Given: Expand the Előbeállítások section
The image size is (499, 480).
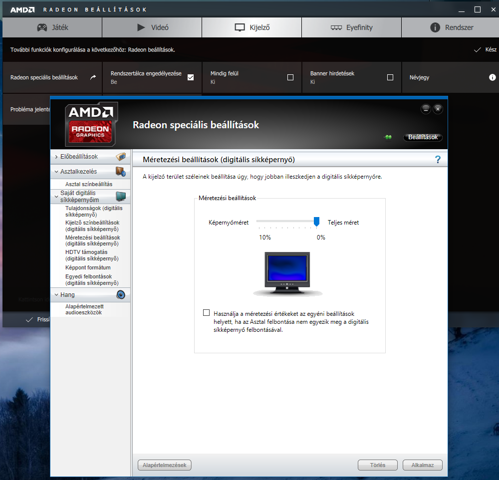Looking at the screenshot, I should click(x=56, y=157).
